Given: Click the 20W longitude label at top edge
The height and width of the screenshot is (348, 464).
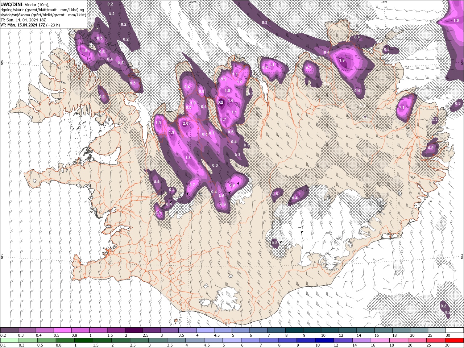Looking at the screenshot, I should tap(192, 2).
